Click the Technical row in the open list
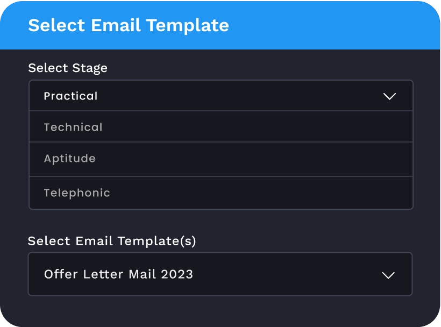This screenshot has height=327, width=441. tap(220, 127)
